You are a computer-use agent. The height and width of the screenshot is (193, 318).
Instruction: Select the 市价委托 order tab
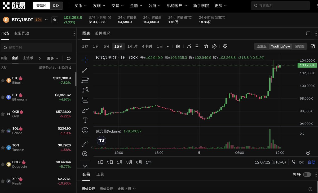[x=106, y=189]
